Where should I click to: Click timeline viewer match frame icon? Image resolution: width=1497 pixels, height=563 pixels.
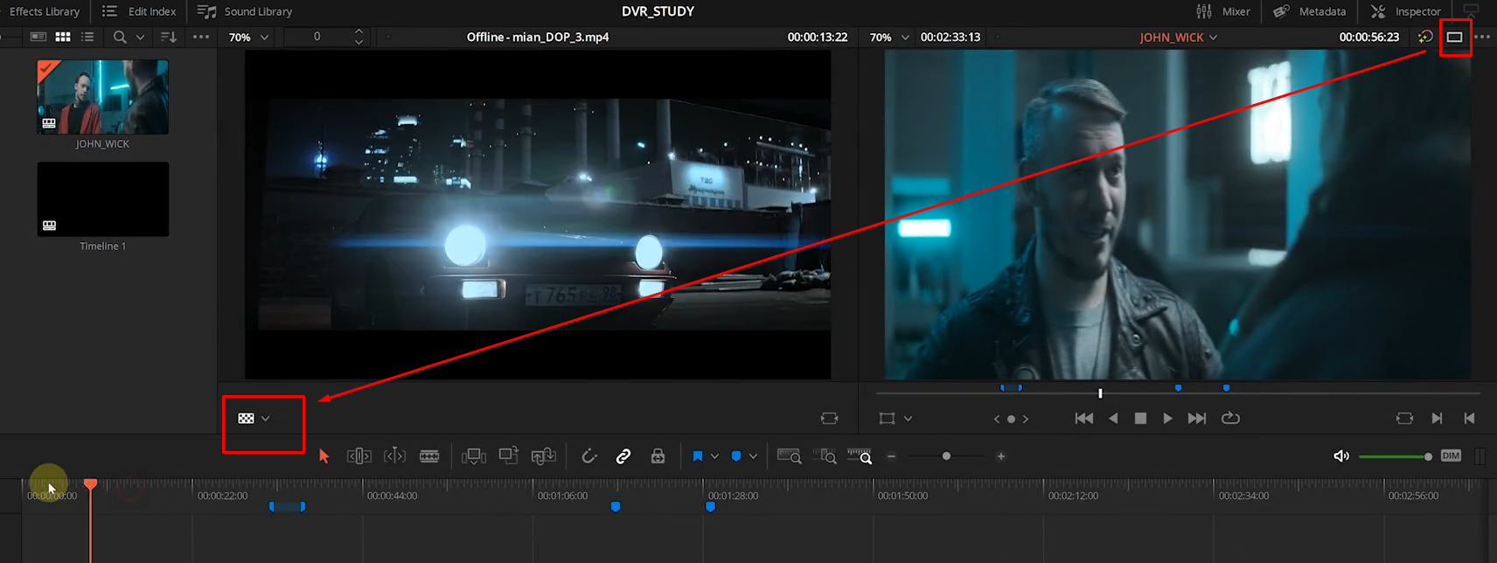(1404, 419)
